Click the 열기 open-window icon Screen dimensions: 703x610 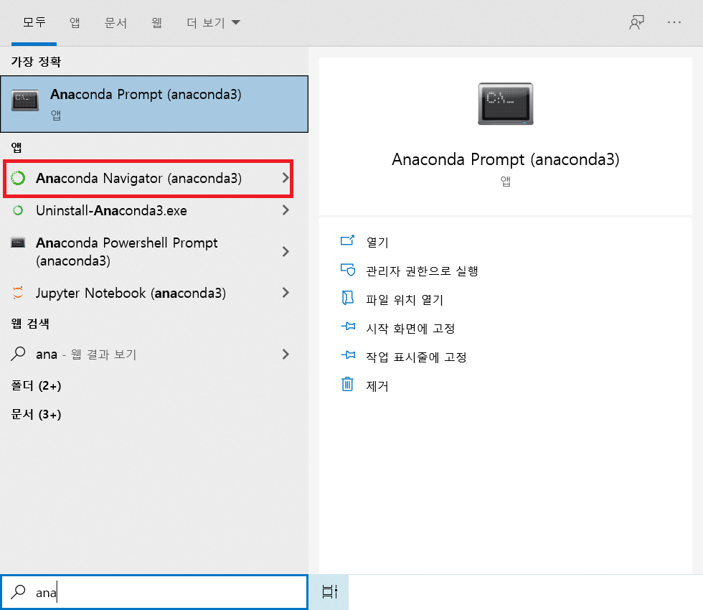[347, 241]
